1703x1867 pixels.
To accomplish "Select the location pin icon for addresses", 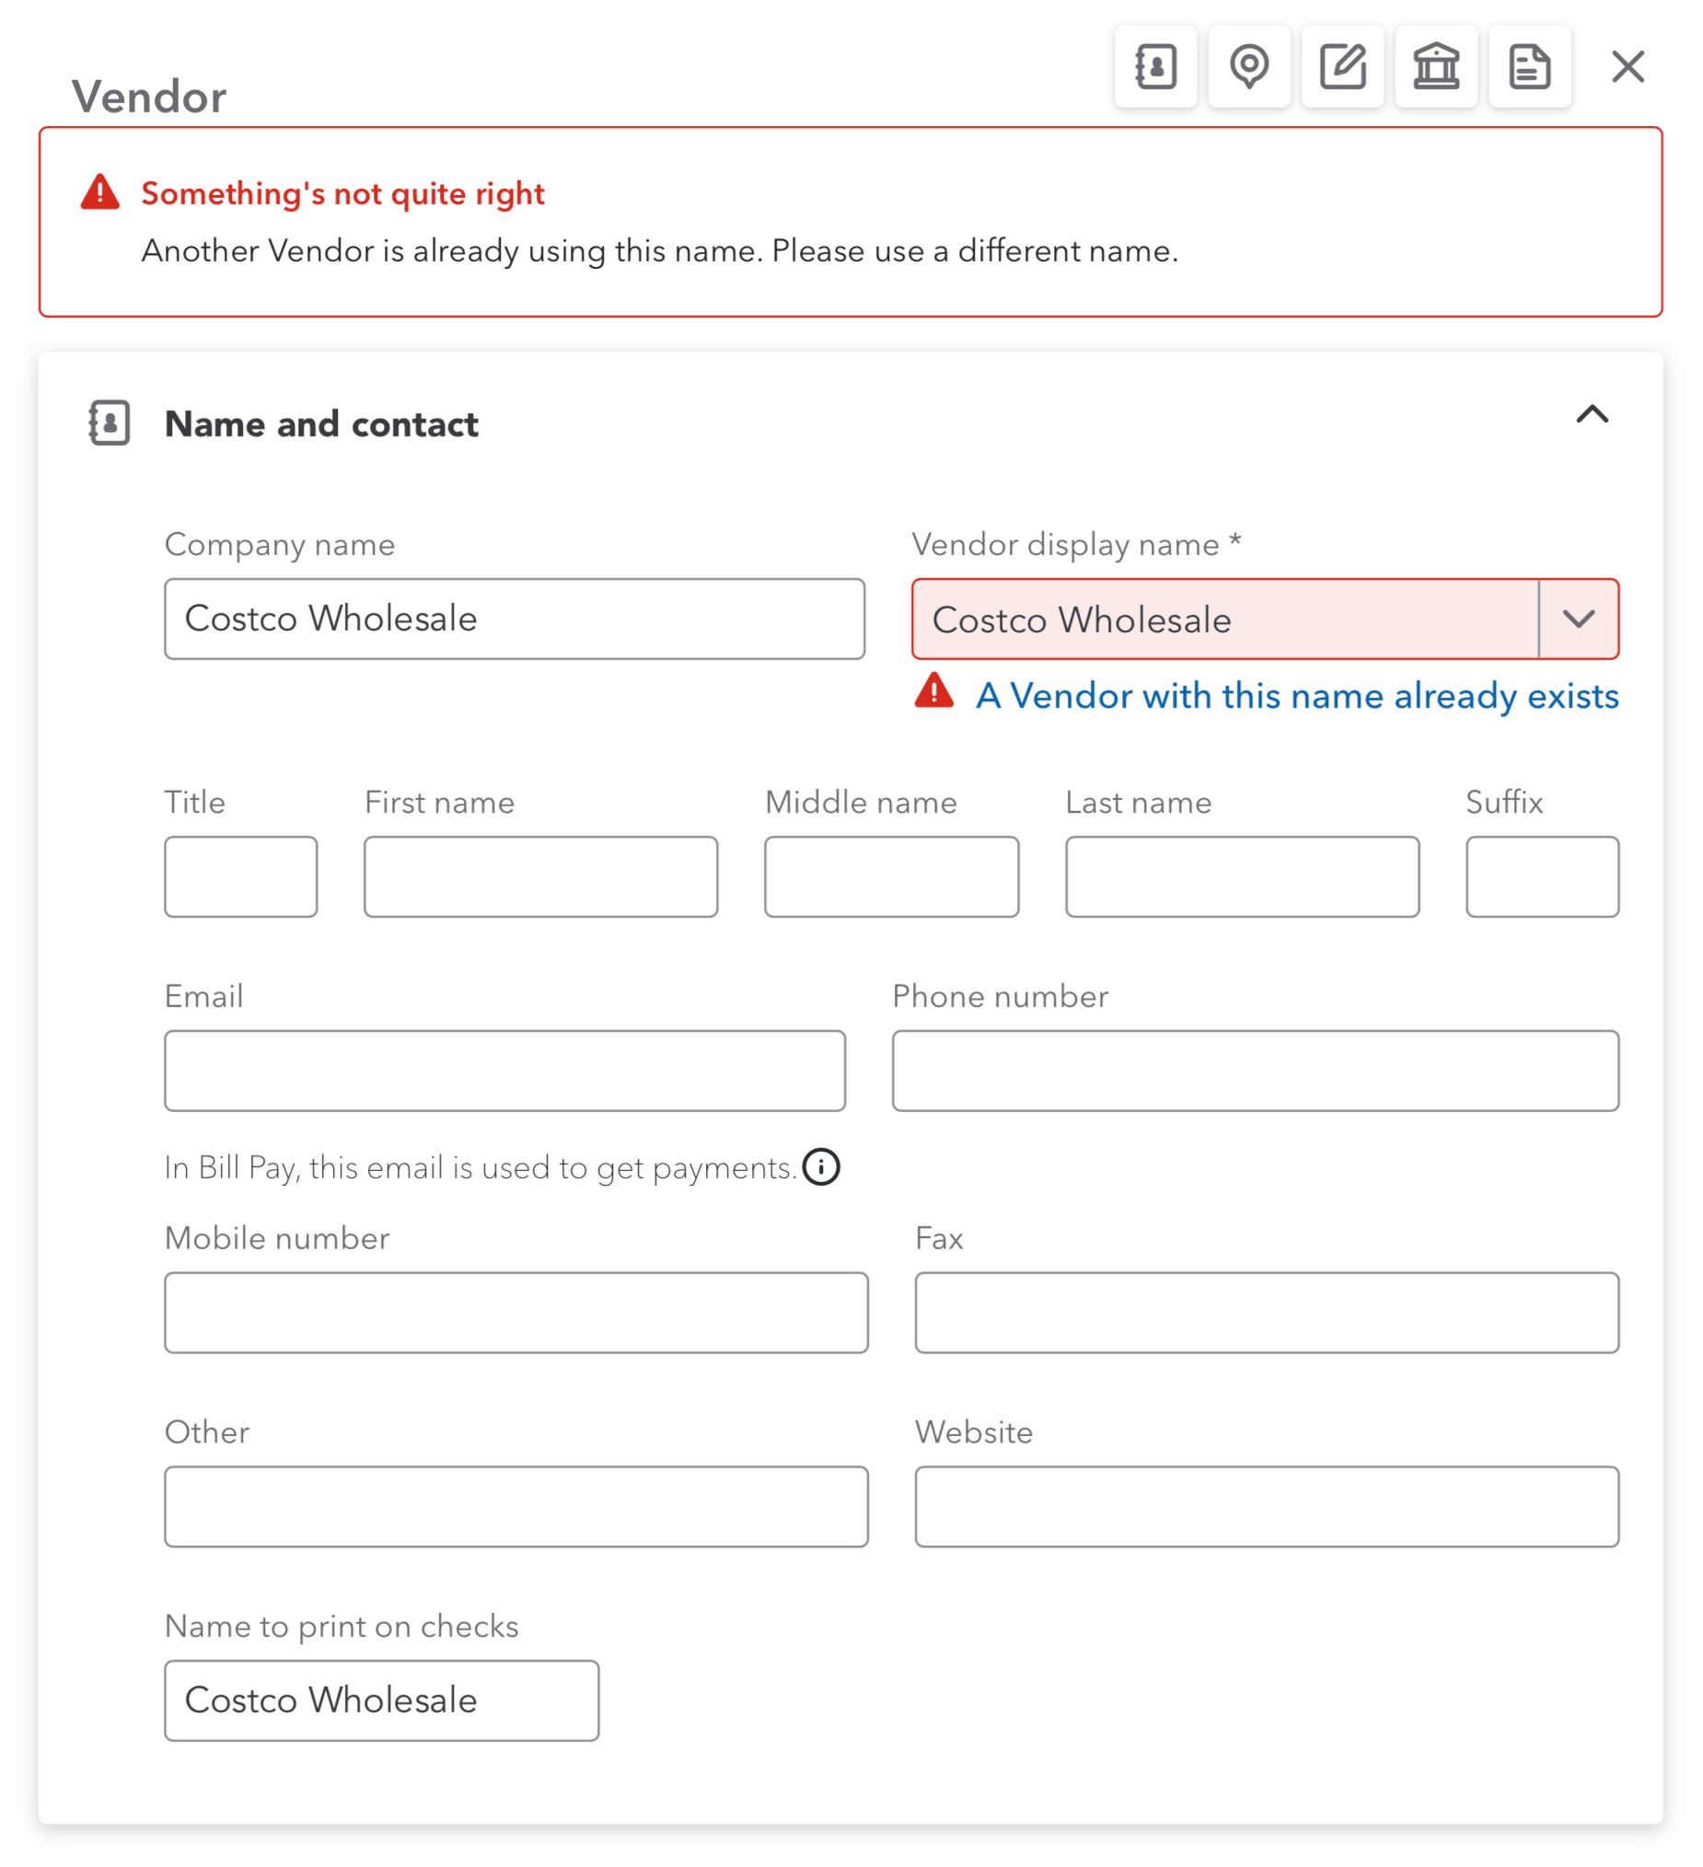I will pos(1249,65).
